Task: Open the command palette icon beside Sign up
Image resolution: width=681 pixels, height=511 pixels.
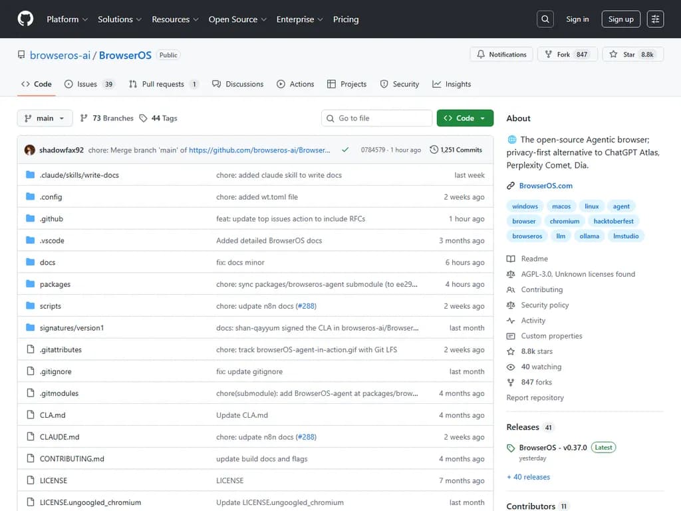Action: (x=655, y=19)
